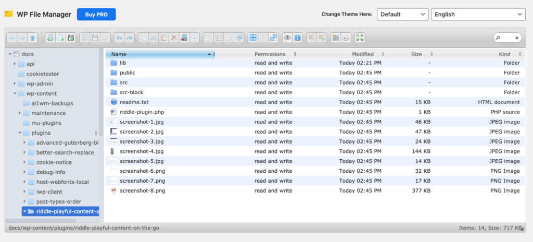Expand the wp-admin folder arrow in tree
The image size is (533, 242).
point(15,84)
